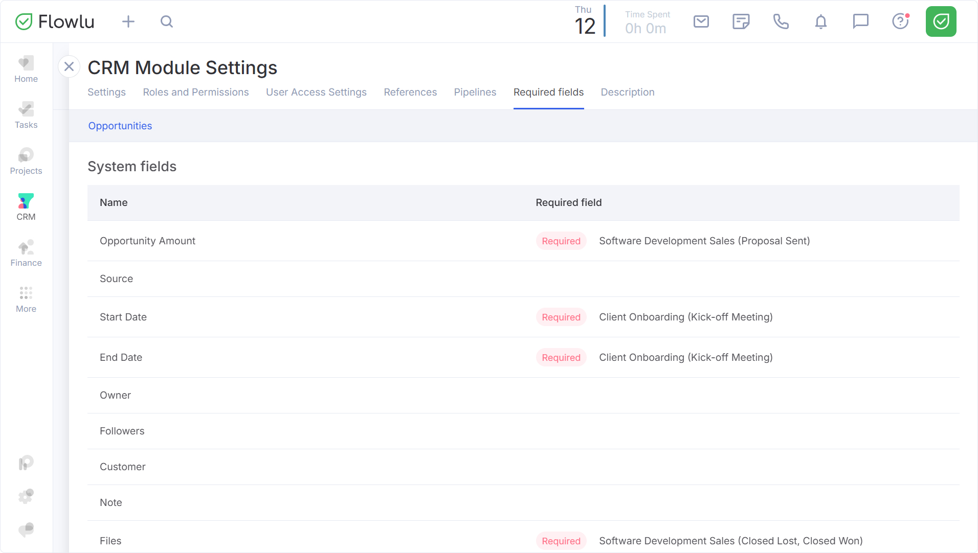
Task: Click the help question mark icon
Action: [x=900, y=21]
